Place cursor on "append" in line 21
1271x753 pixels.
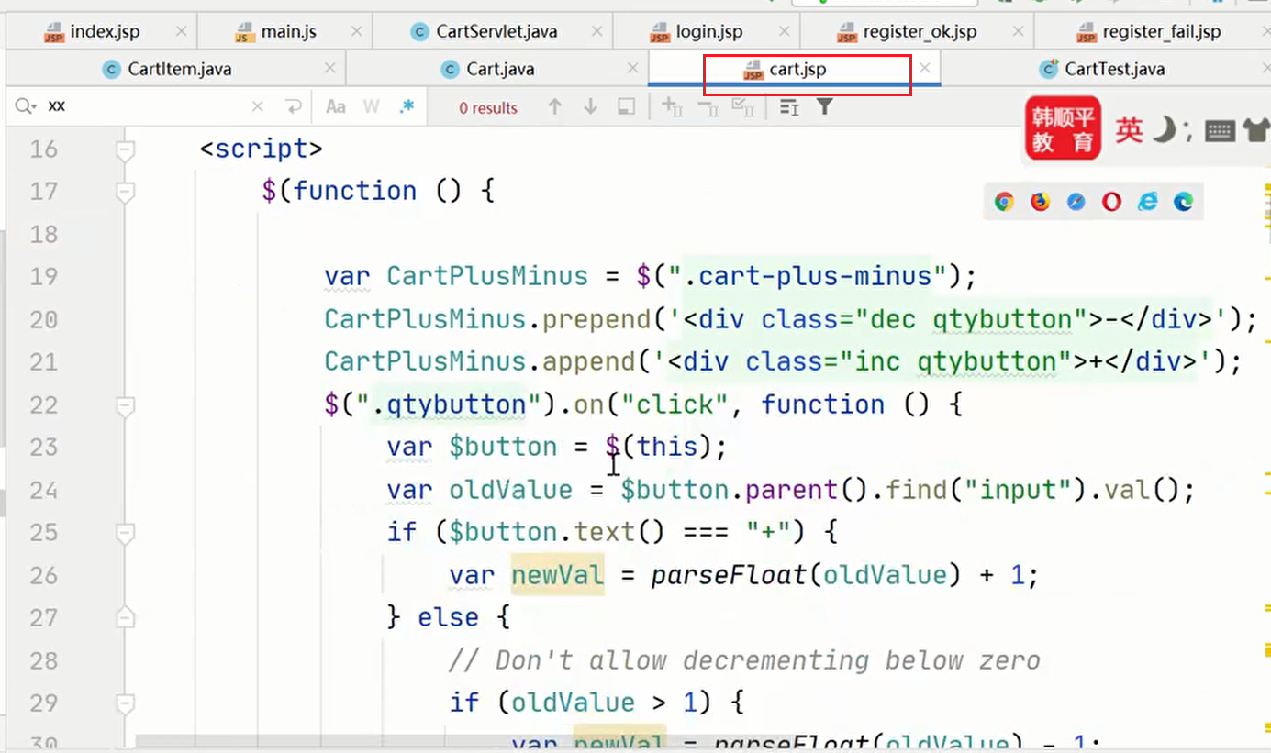(588, 361)
